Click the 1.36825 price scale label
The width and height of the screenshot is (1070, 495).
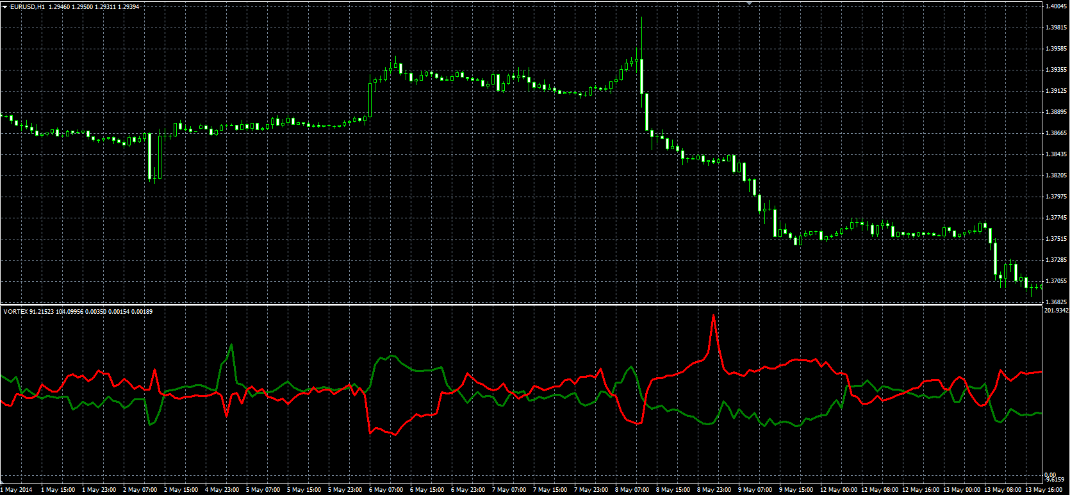1056,302
